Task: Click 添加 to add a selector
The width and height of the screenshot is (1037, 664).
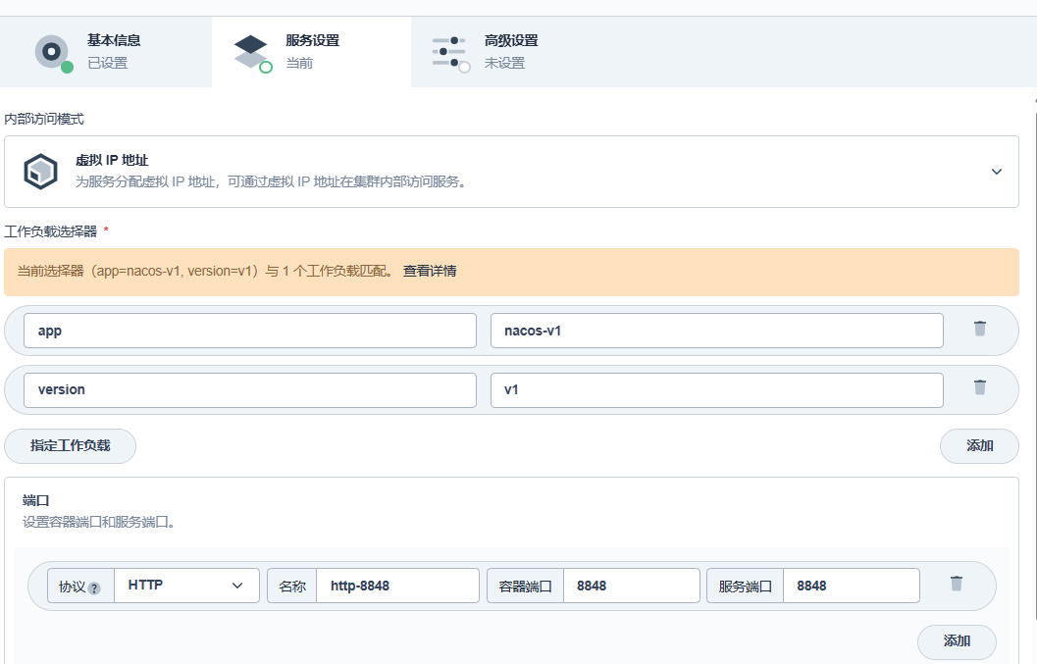Action: (979, 445)
